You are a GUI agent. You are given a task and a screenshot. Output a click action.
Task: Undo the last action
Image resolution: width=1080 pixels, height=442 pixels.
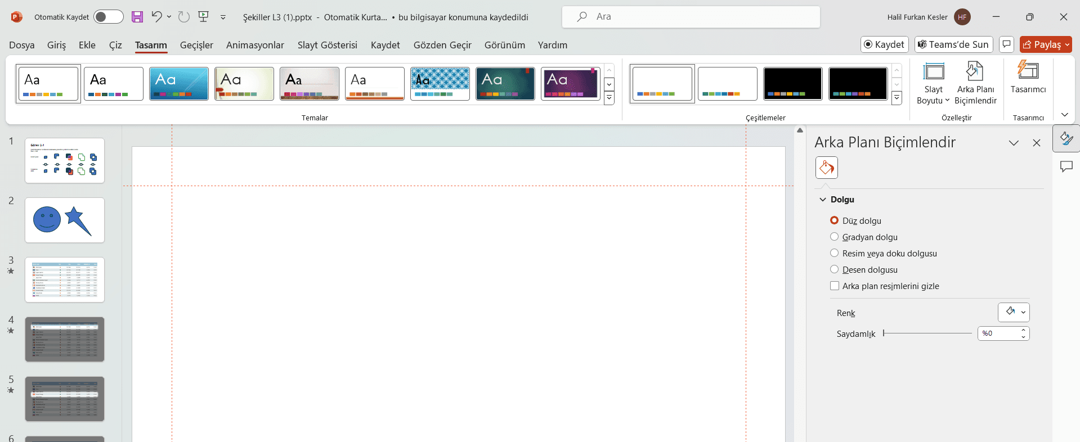156,17
